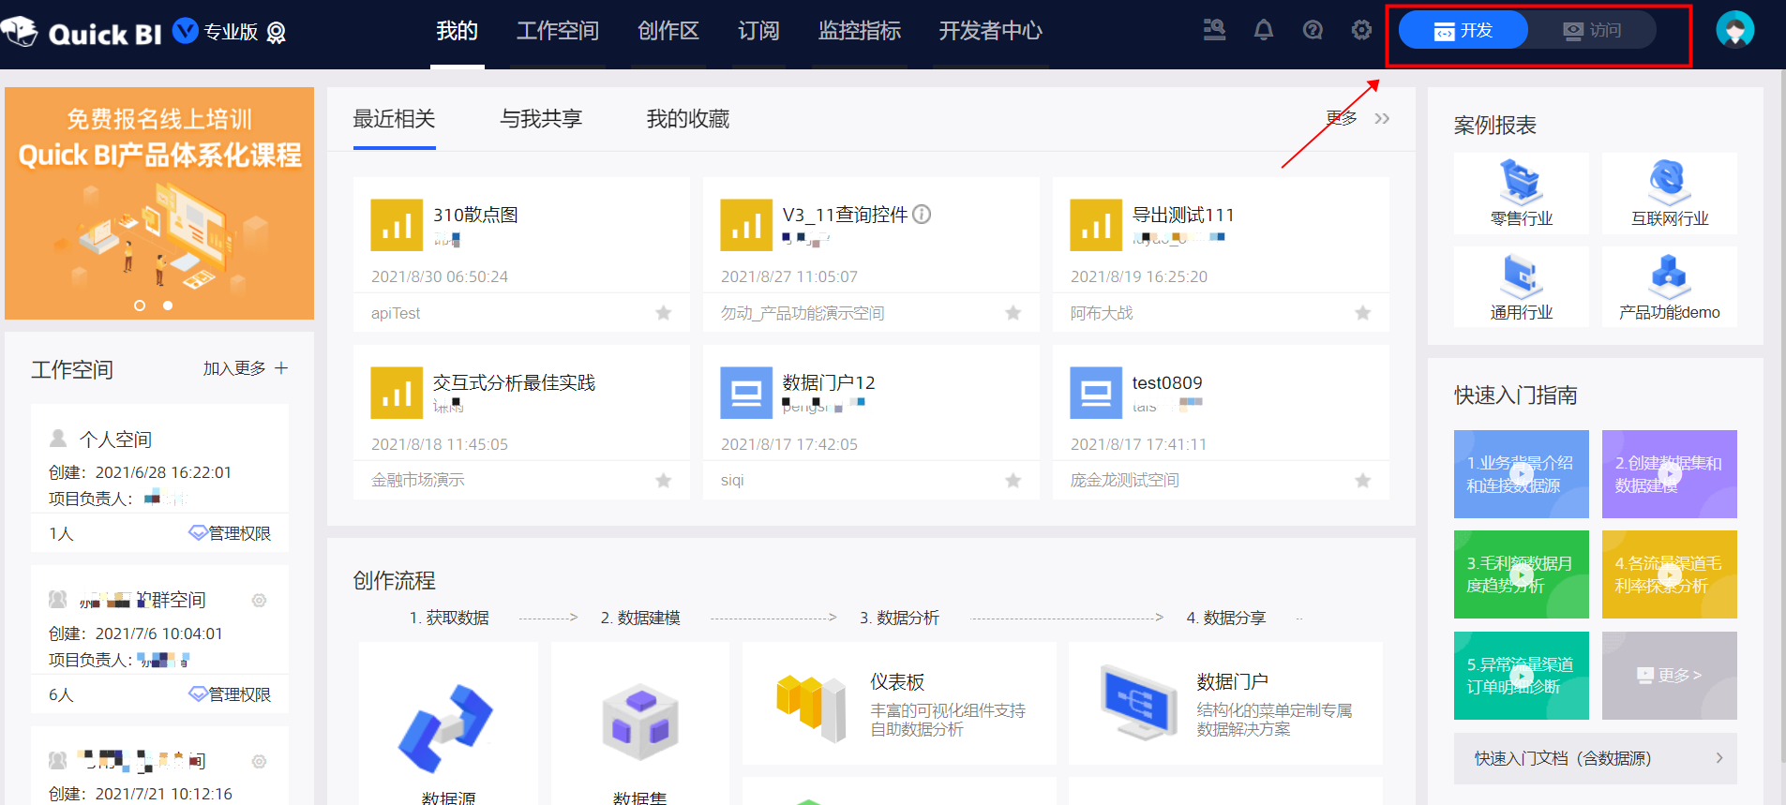Open settings gear in top navigation
The width and height of the screenshot is (1786, 805).
[1361, 31]
